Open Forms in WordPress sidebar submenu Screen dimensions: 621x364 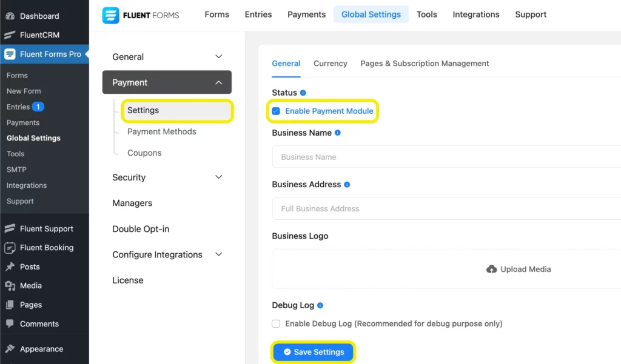(x=17, y=75)
